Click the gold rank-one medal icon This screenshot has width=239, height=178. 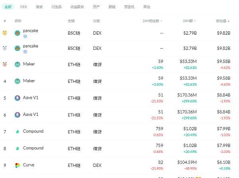tap(5, 33)
